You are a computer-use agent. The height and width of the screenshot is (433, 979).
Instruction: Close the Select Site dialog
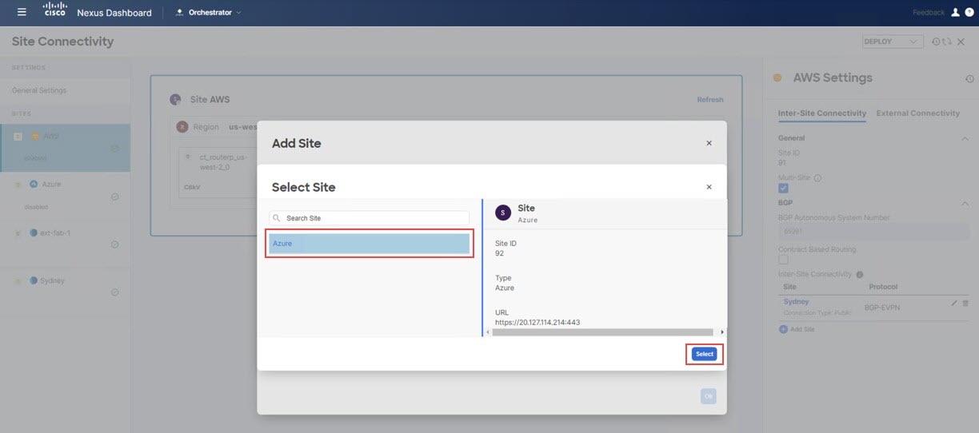click(x=709, y=187)
